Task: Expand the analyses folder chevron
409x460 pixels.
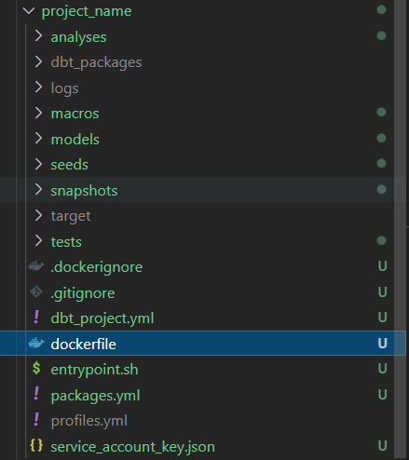Action: click(x=38, y=36)
